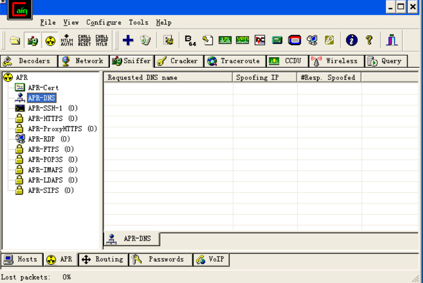The image size is (423, 283).
Task: Minimize the Cain window
Action: tap(390, 7)
